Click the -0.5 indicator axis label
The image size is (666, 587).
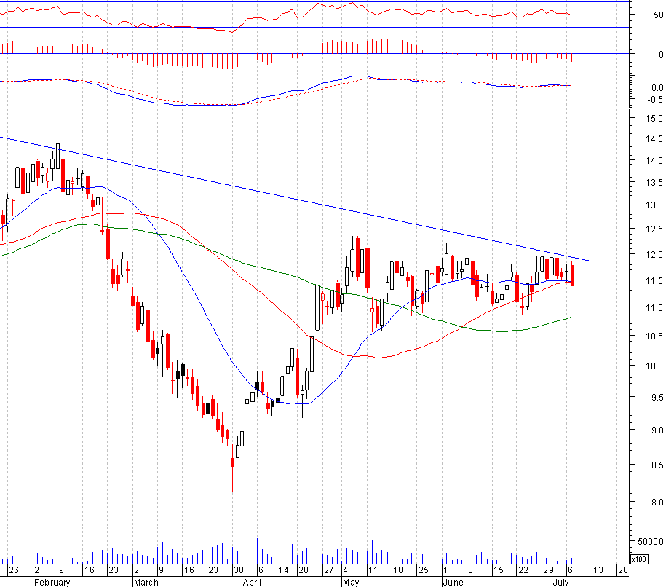[x=655, y=100]
